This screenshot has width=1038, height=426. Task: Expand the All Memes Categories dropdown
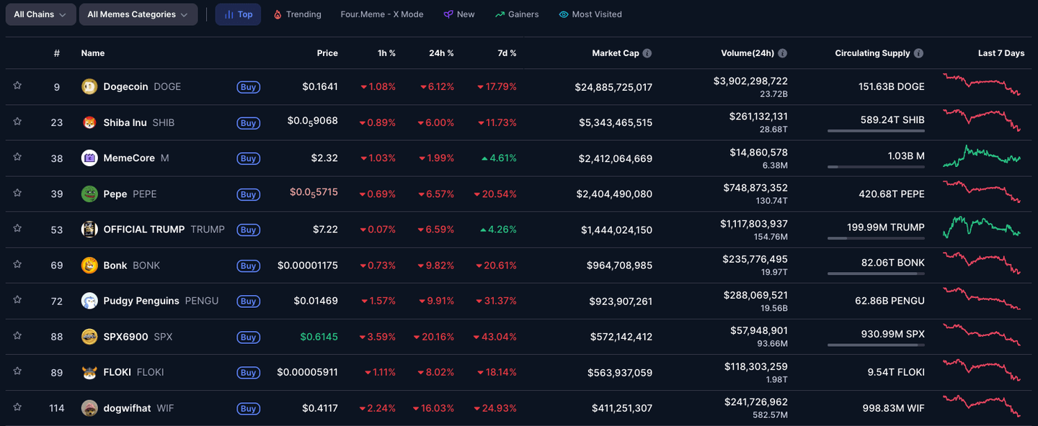coord(138,14)
